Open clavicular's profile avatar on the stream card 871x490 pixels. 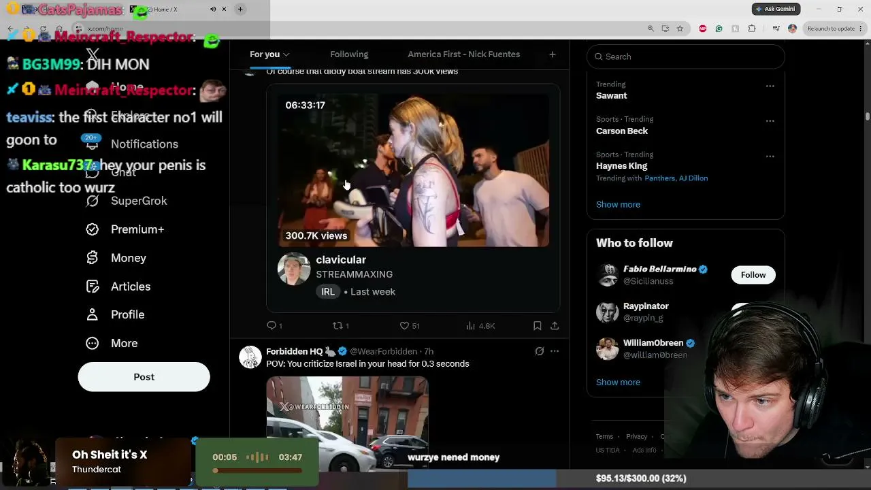[x=294, y=269]
